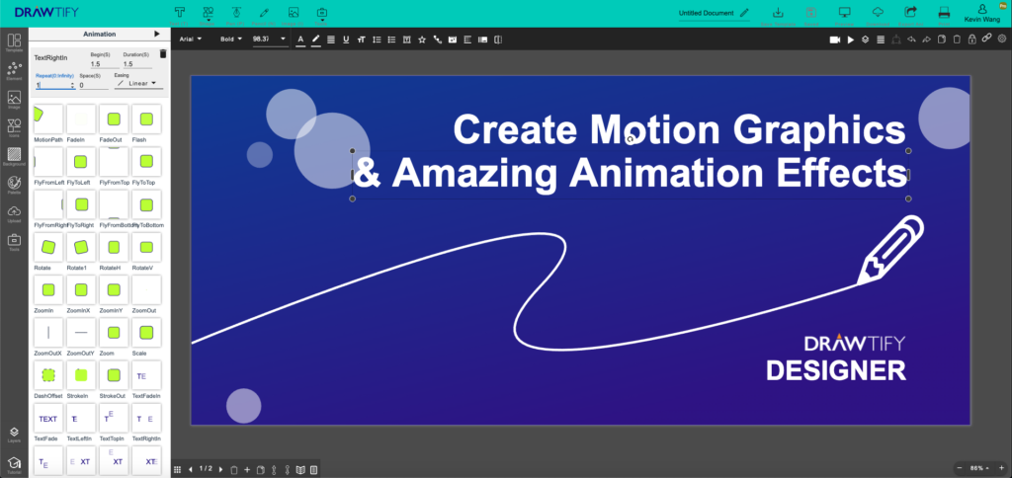Open the Arial font family dropdown

(x=191, y=39)
